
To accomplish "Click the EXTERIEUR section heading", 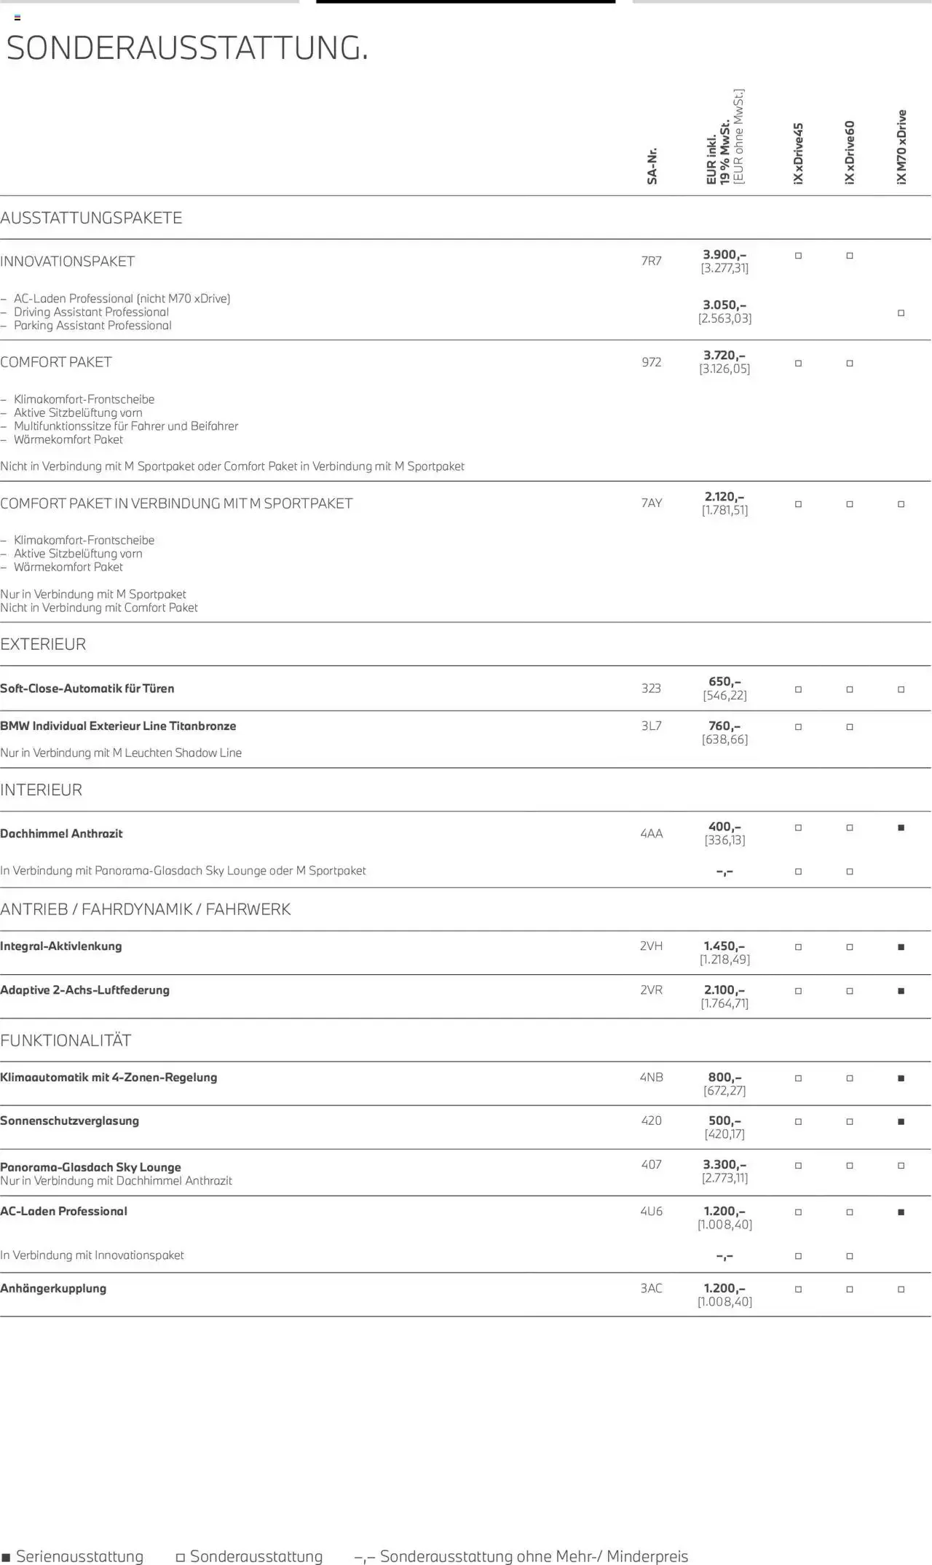I will click(x=43, y=644).
